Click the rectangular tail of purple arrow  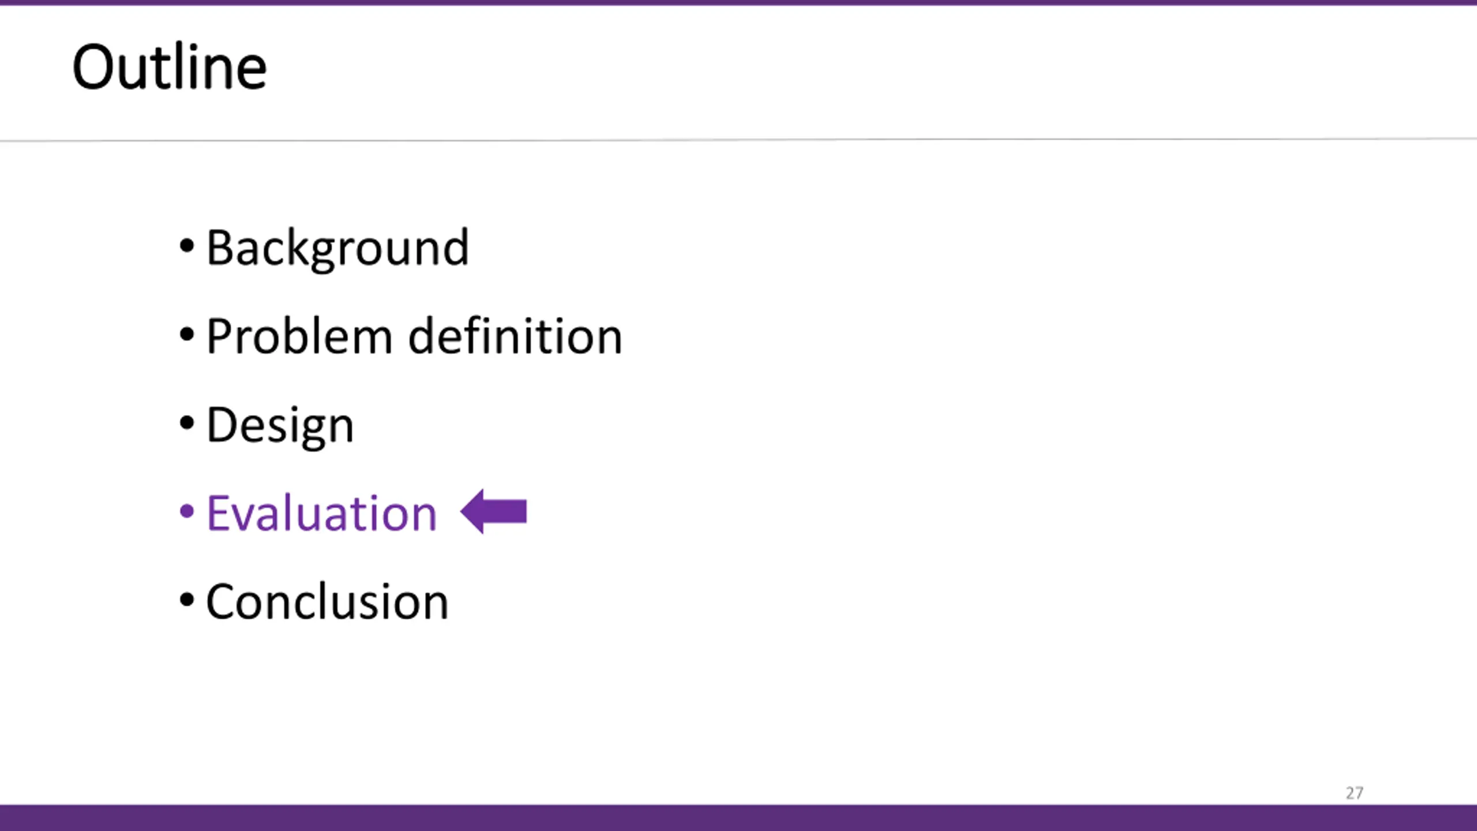(505, 511)
